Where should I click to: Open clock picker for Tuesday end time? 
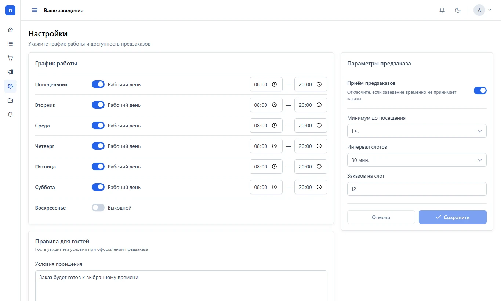(x=319, y=105)
